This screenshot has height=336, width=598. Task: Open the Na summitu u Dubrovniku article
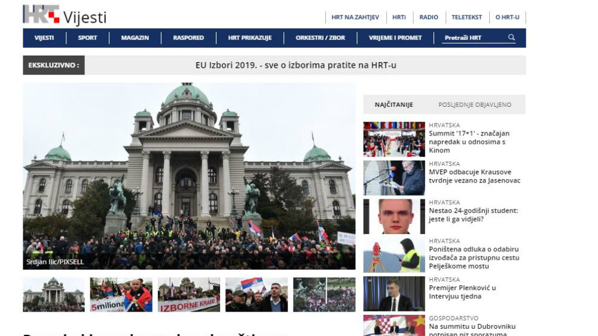pos(472,329)
